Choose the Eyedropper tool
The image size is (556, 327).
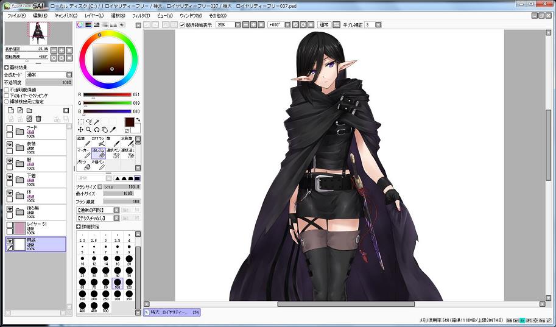coord(113,130)
